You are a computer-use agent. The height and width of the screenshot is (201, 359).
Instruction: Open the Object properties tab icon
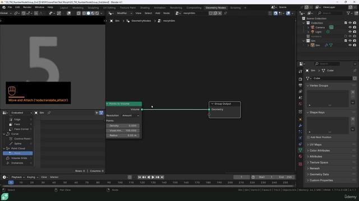(x=301, y=119)
